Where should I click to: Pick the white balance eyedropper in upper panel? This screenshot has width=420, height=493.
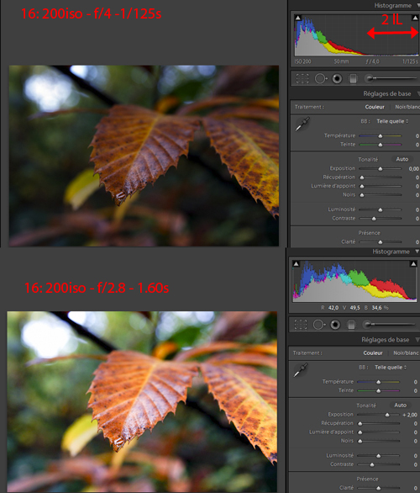[302, 124]
